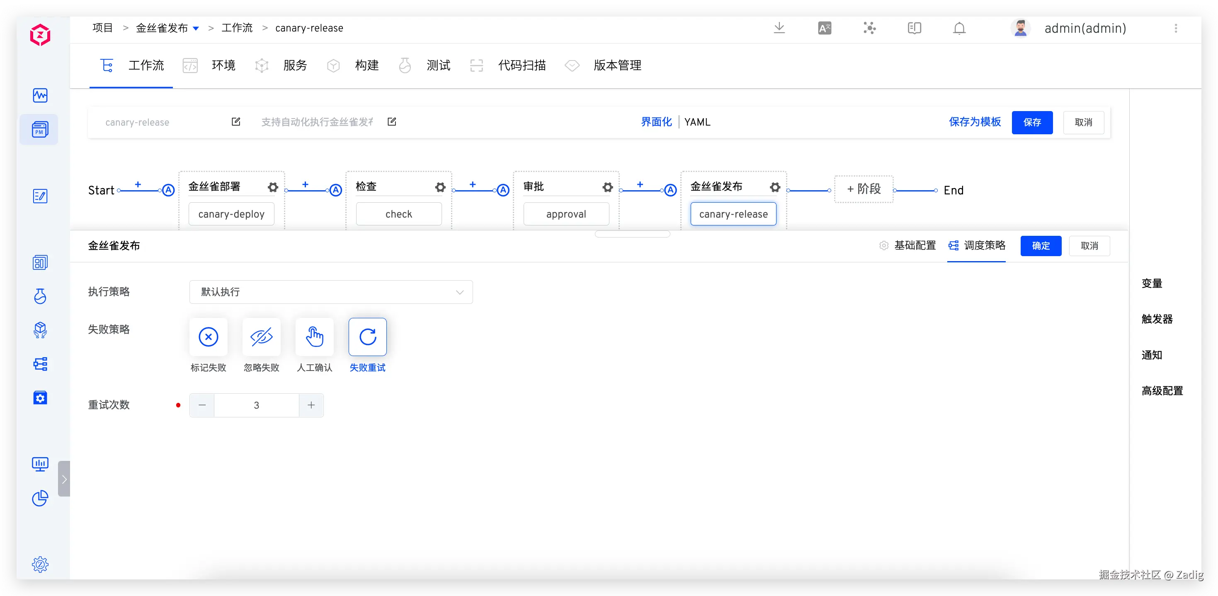Open system settings gear at sidebar bottom
The width and height of the screenshot is (1218, 596).
pyautogui.click(x=40, y=565)
